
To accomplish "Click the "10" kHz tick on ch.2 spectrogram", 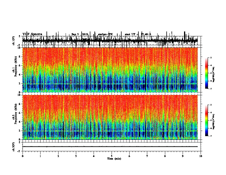I will [x=19, y=95].
